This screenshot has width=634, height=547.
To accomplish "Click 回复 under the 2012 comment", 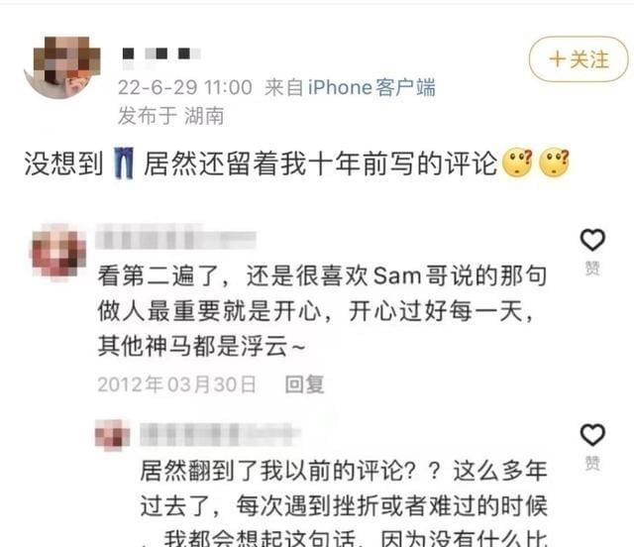I will click(x=304, y=384).
